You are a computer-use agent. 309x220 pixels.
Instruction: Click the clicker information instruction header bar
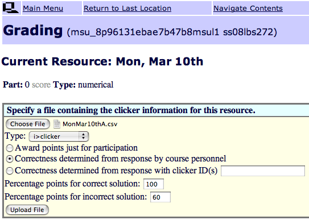[x=157, y=110]
